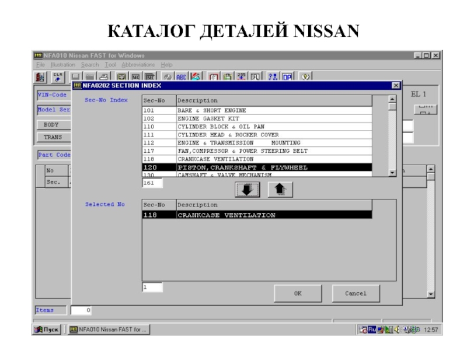
Task: Select row 117 FAN, COMPRESSOR & POWER STEERING BELT
Action: tap(257, 151)
